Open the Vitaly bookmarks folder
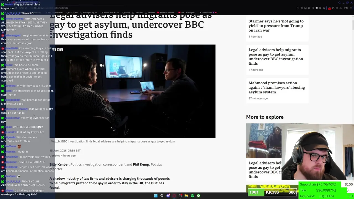Screen dimensions: 354x199 126,12
